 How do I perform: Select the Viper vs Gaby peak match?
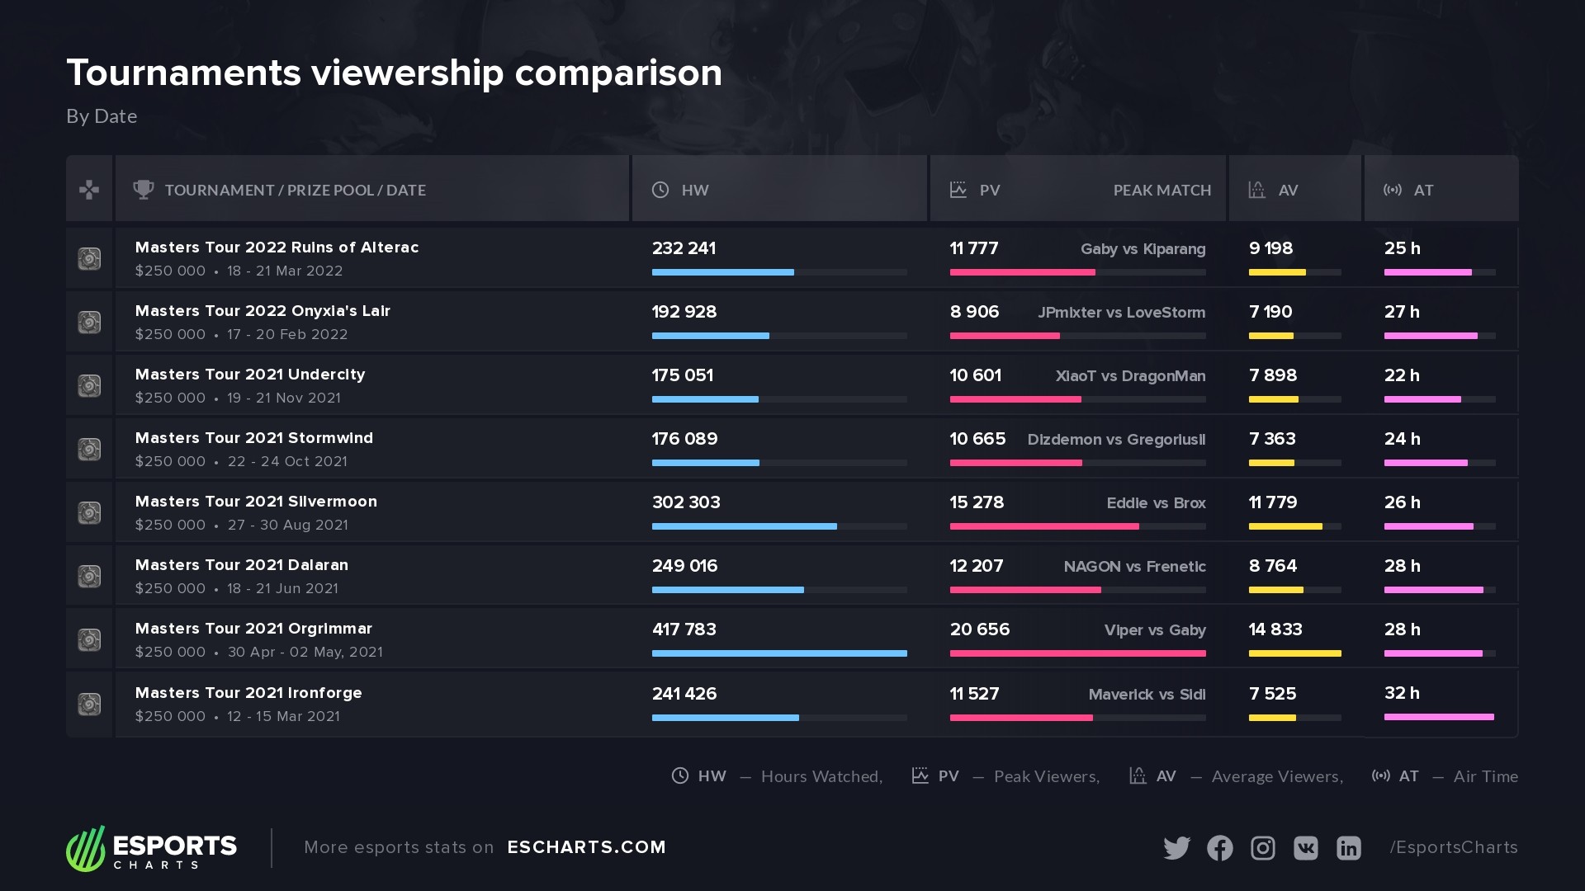click(1154, 630)
